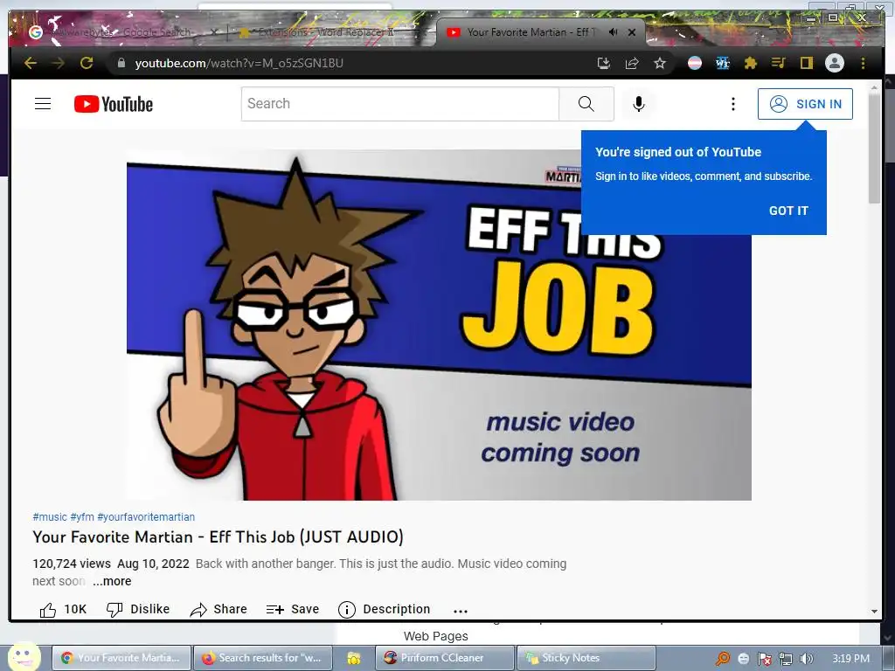Dismiss the popup with GOT IT
The height and width of the screenshot is (671, 895).
click(x=788, y=211)
